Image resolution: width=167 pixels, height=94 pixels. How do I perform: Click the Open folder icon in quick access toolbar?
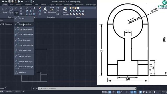(x=6, y=2)
